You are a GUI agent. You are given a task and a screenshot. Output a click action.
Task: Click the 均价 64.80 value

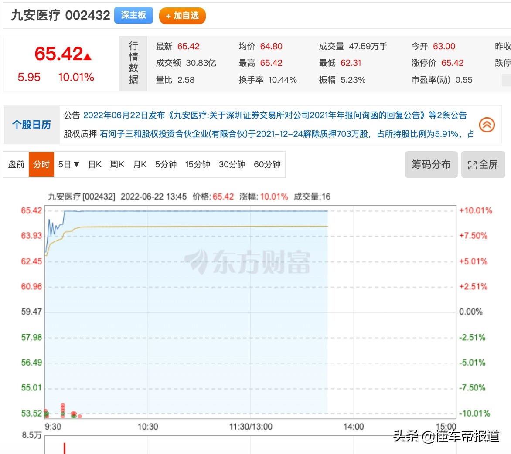(x=271, y=46)
